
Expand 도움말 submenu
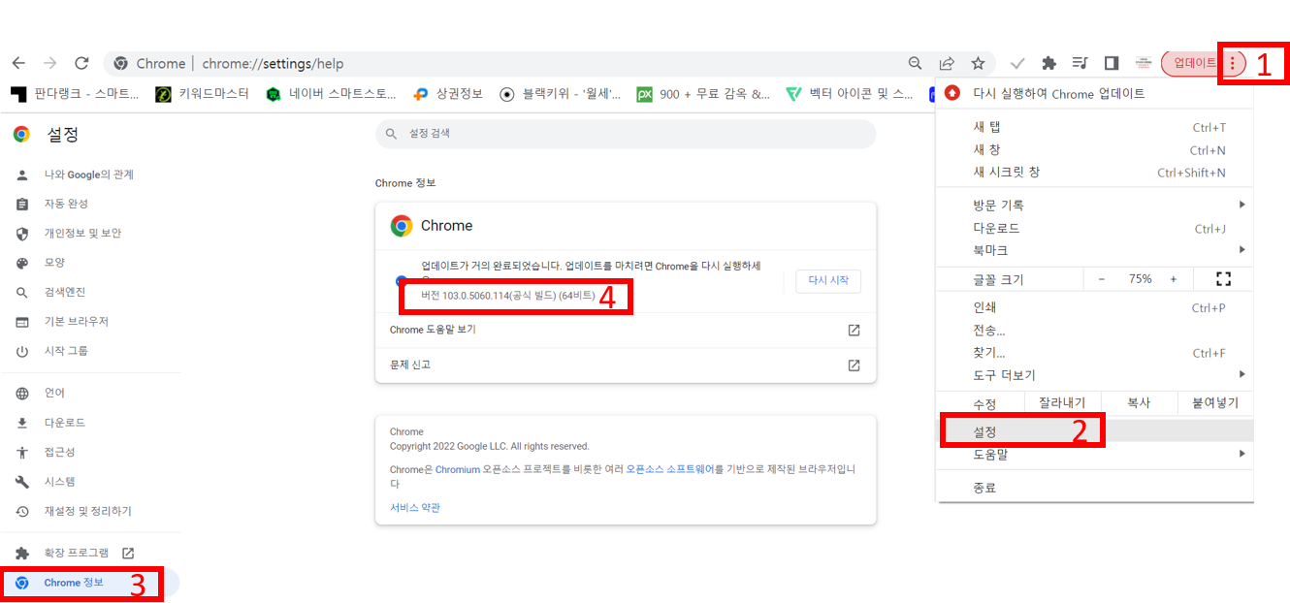coord(1095,454)
